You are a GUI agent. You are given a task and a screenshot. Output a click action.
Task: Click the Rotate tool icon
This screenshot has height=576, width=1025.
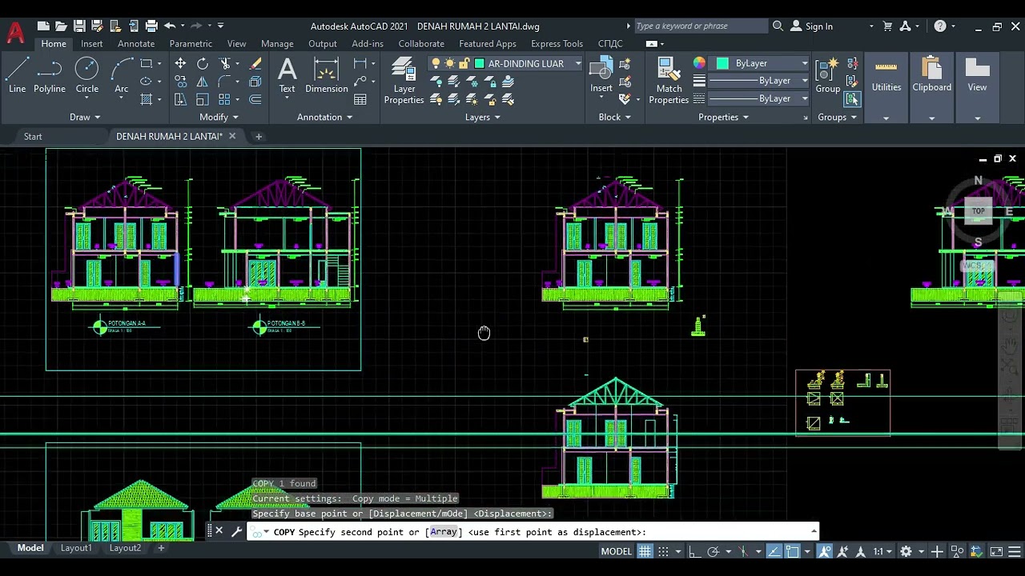pos(203,64)
